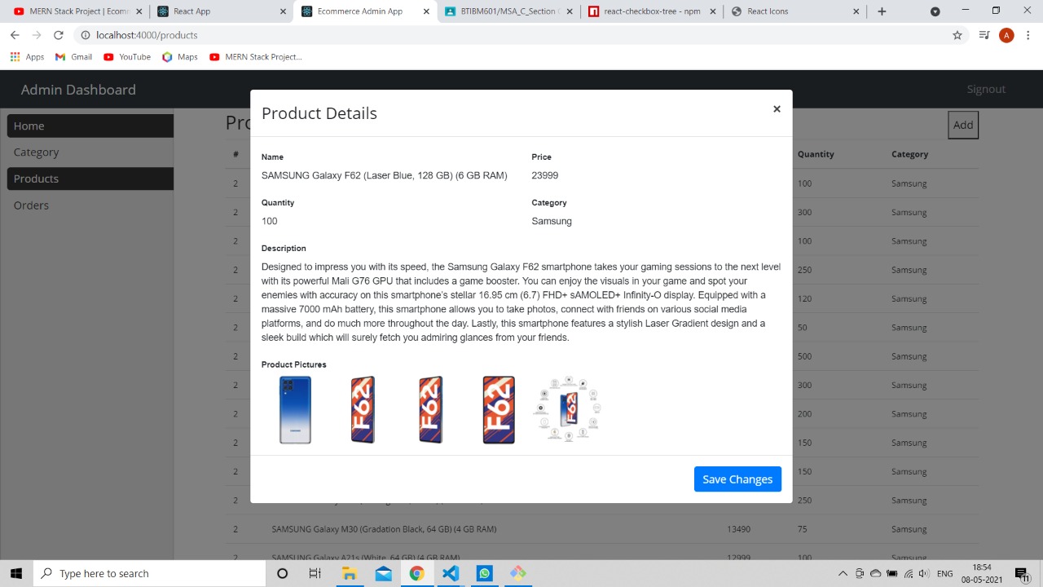Open Visual Studio Code from the taskbar

[x=451, y=573]
